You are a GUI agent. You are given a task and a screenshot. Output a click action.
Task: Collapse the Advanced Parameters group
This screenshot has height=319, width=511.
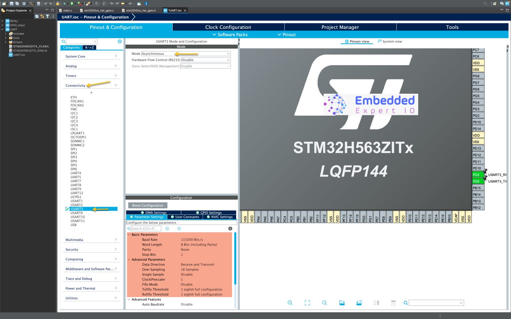click(x=129, y=260)
